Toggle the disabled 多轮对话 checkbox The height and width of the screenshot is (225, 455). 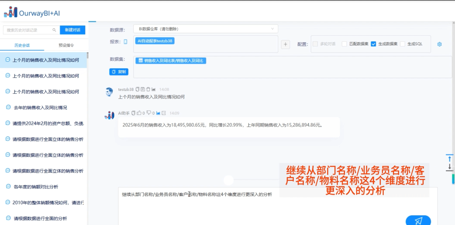(315, 44)
